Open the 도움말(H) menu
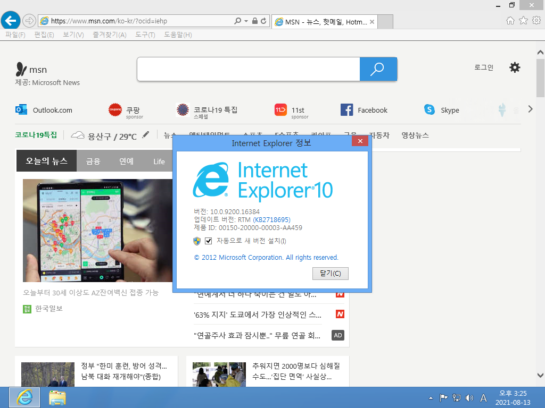This screenshot has height=408, width=545. coord(178,35)
